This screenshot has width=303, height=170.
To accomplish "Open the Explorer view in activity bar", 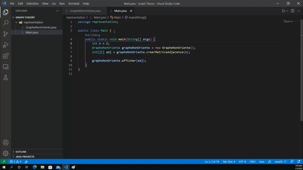I will click(x=6, y=12).
